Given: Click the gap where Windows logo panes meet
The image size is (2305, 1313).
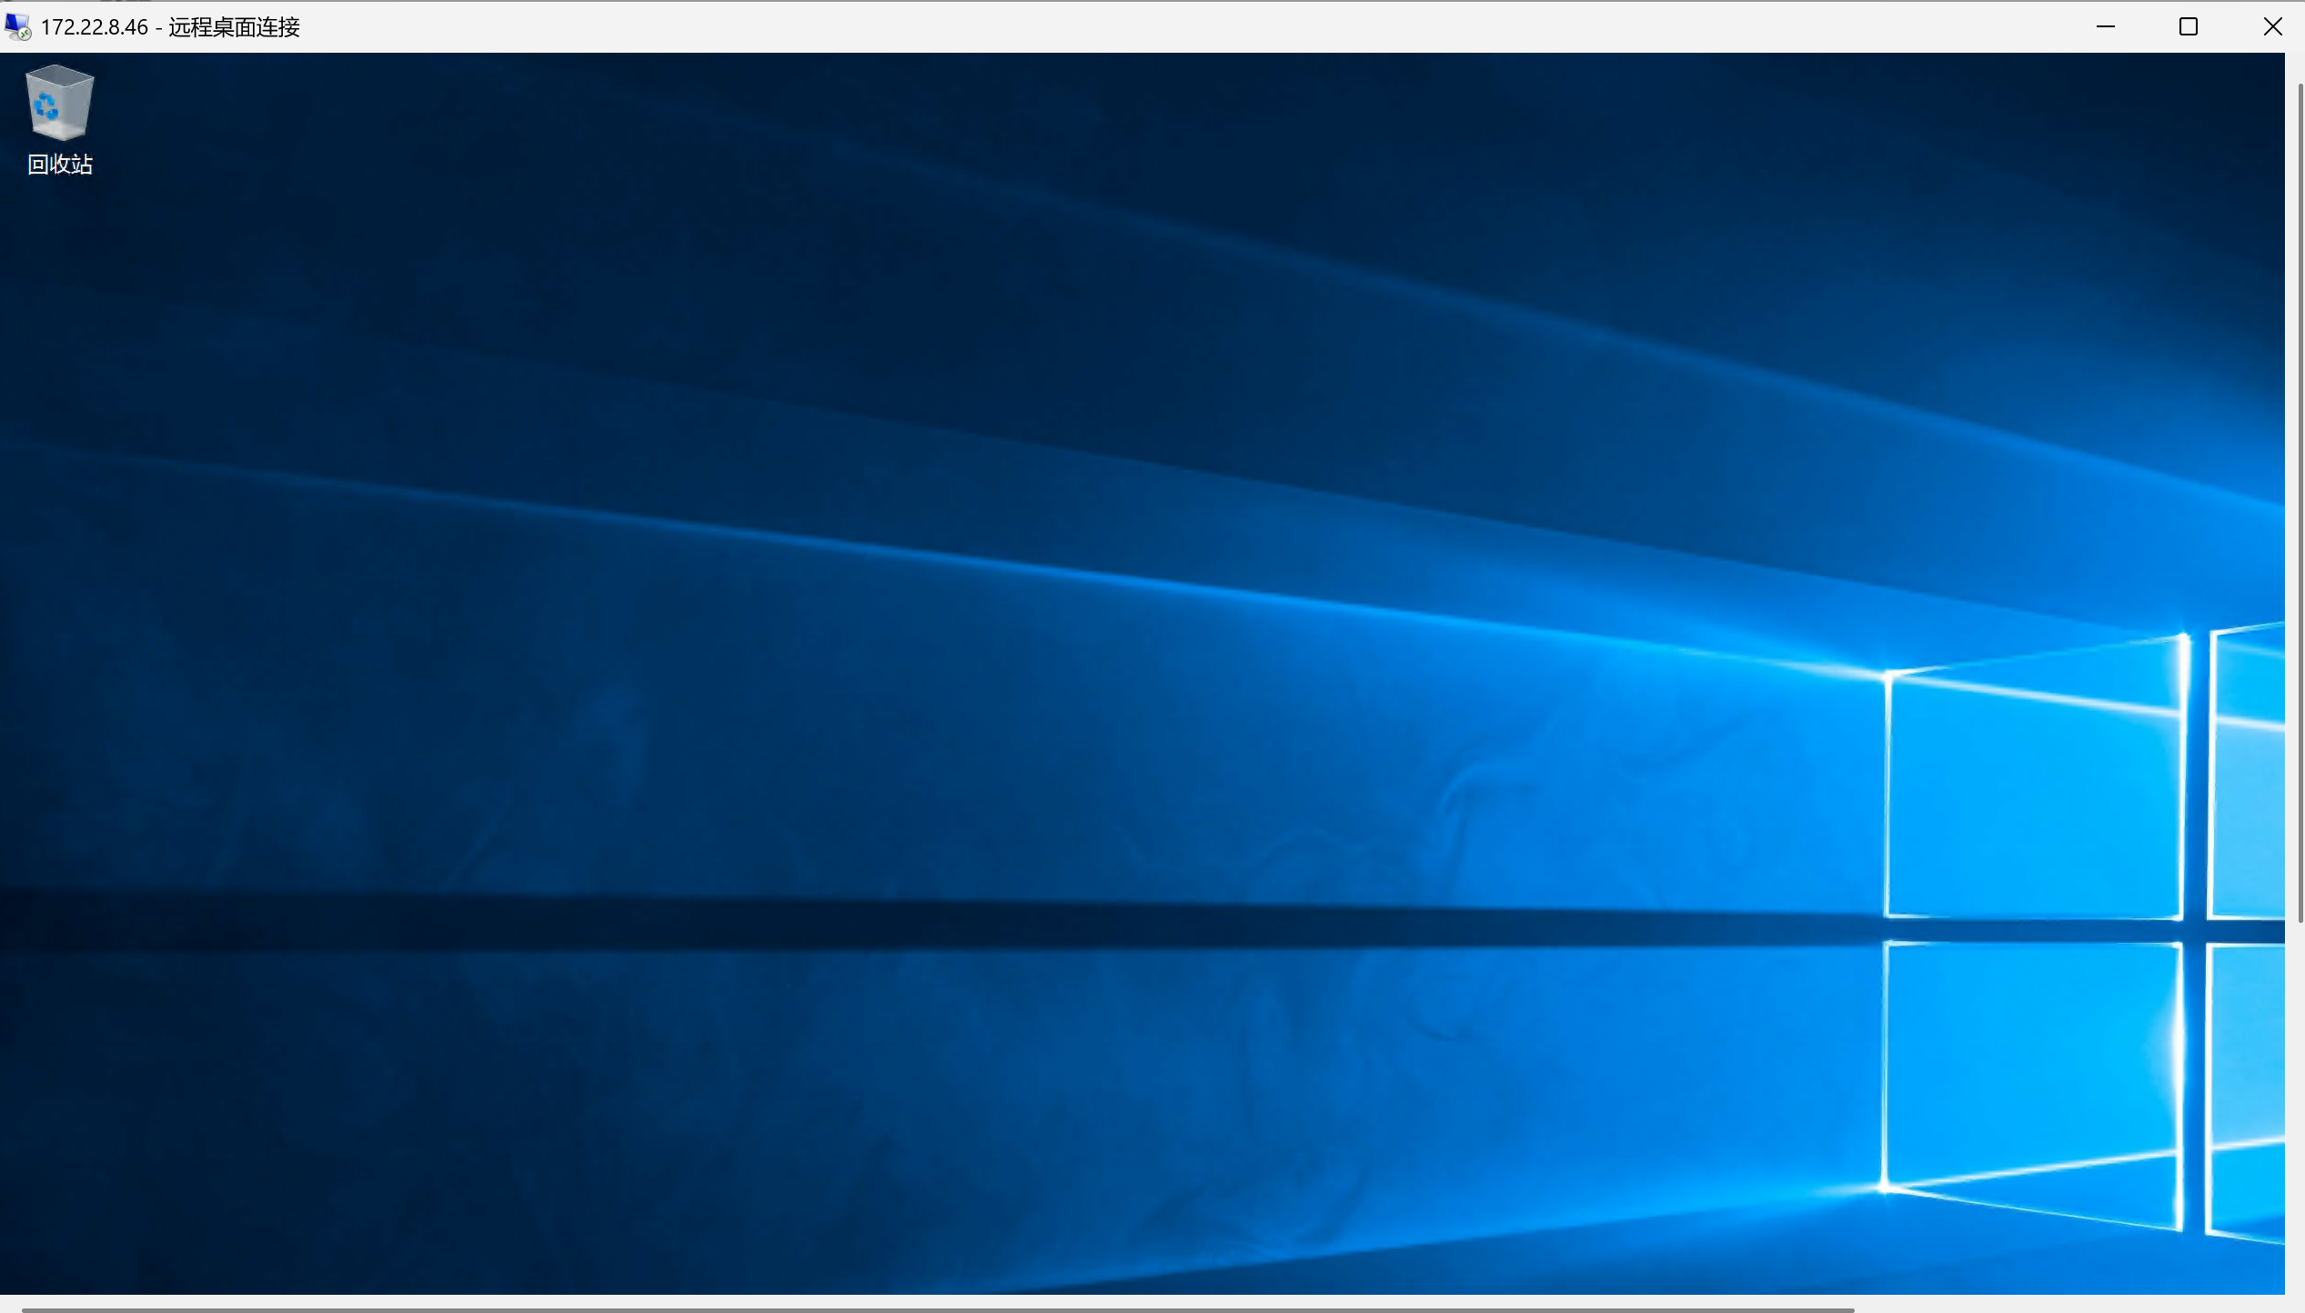Looking at the screenshot, I should pos(2195,931).
